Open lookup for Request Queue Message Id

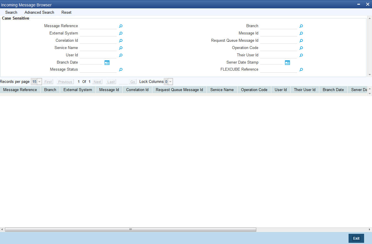tap(301, 41)
